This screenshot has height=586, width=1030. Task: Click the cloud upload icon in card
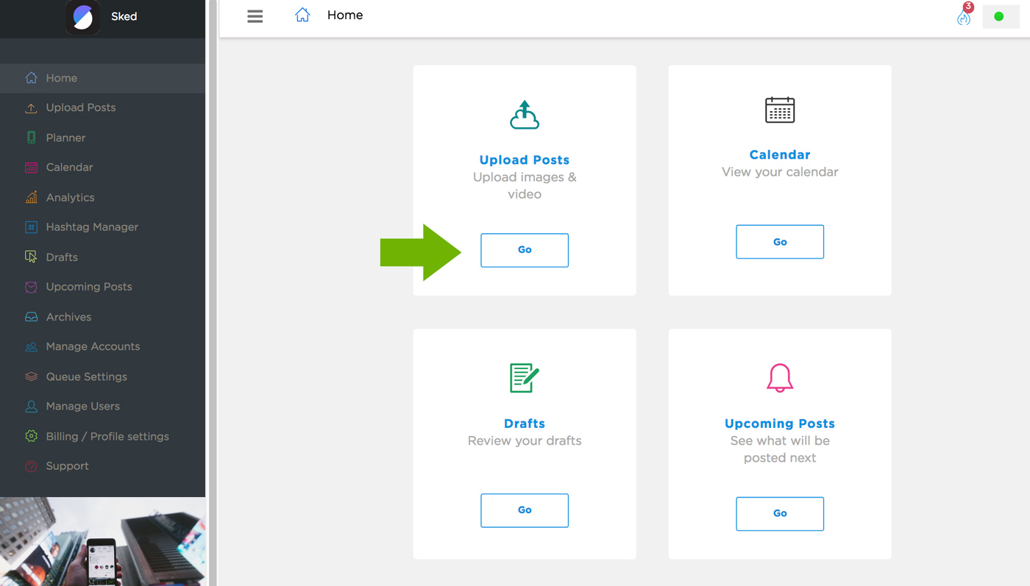pos(525,115)
